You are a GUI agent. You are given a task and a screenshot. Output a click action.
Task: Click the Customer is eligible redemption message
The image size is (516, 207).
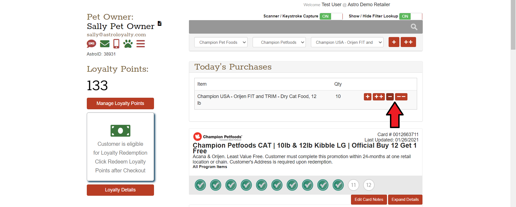click(x=120, y=157)
